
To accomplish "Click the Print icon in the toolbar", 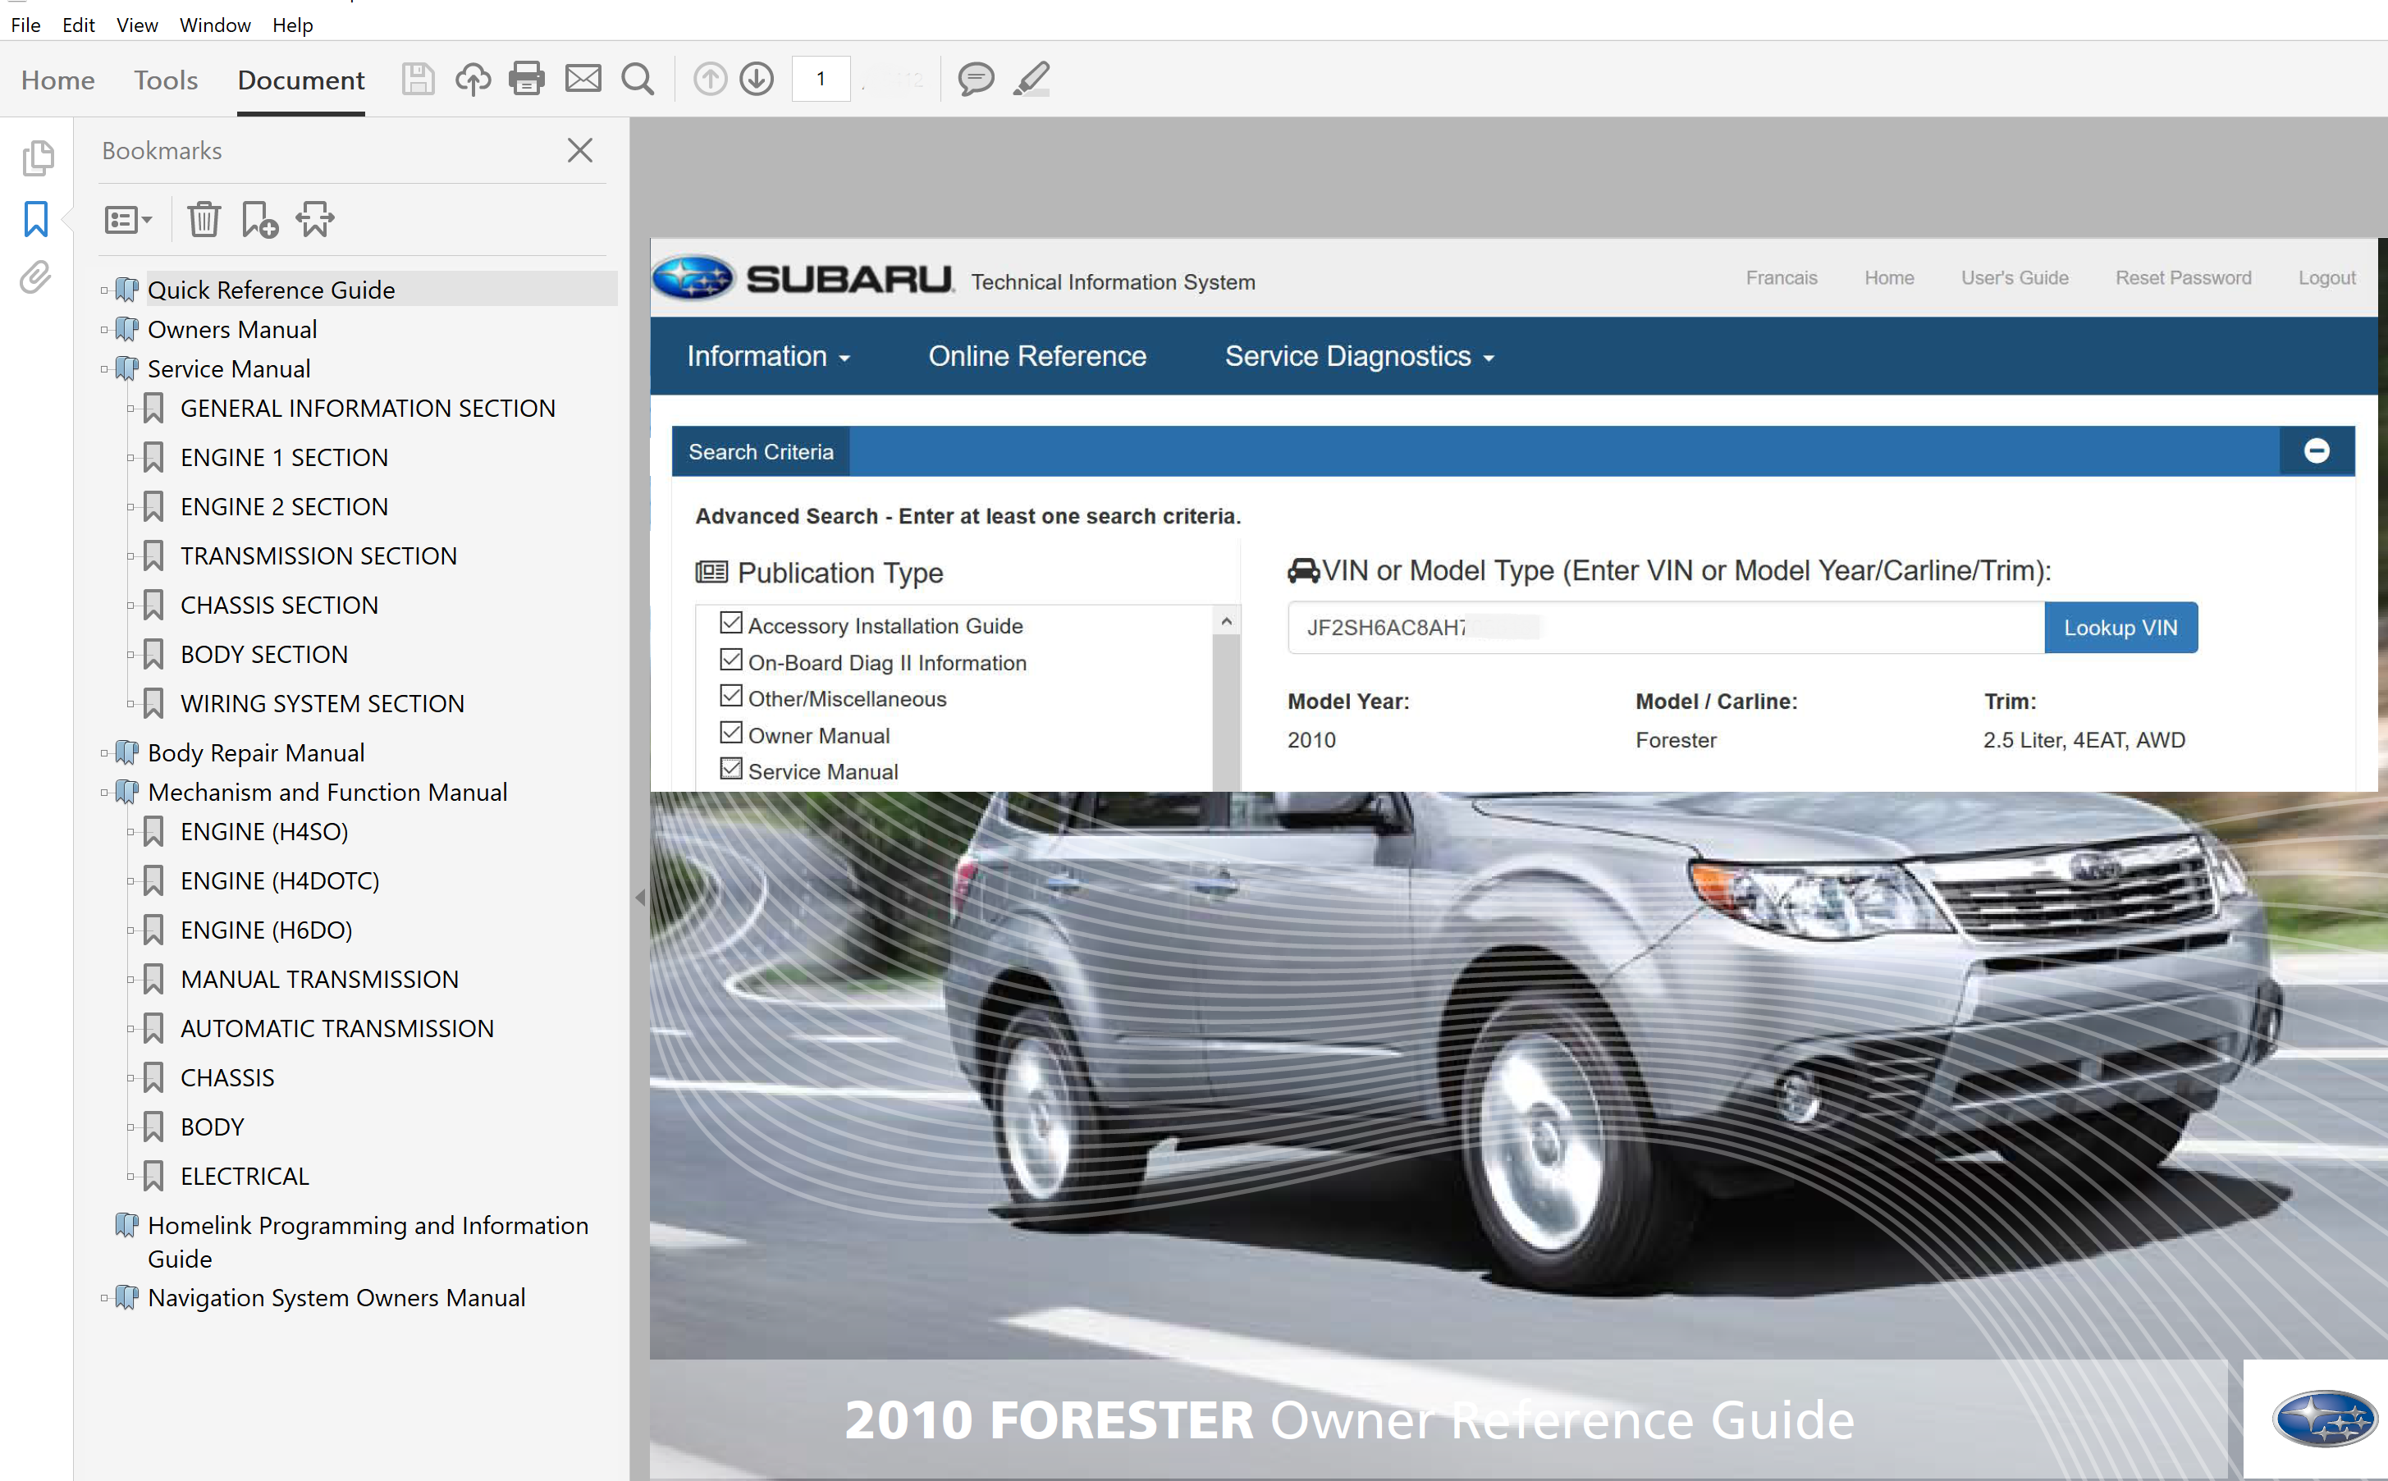I will (x=526, y=79).
